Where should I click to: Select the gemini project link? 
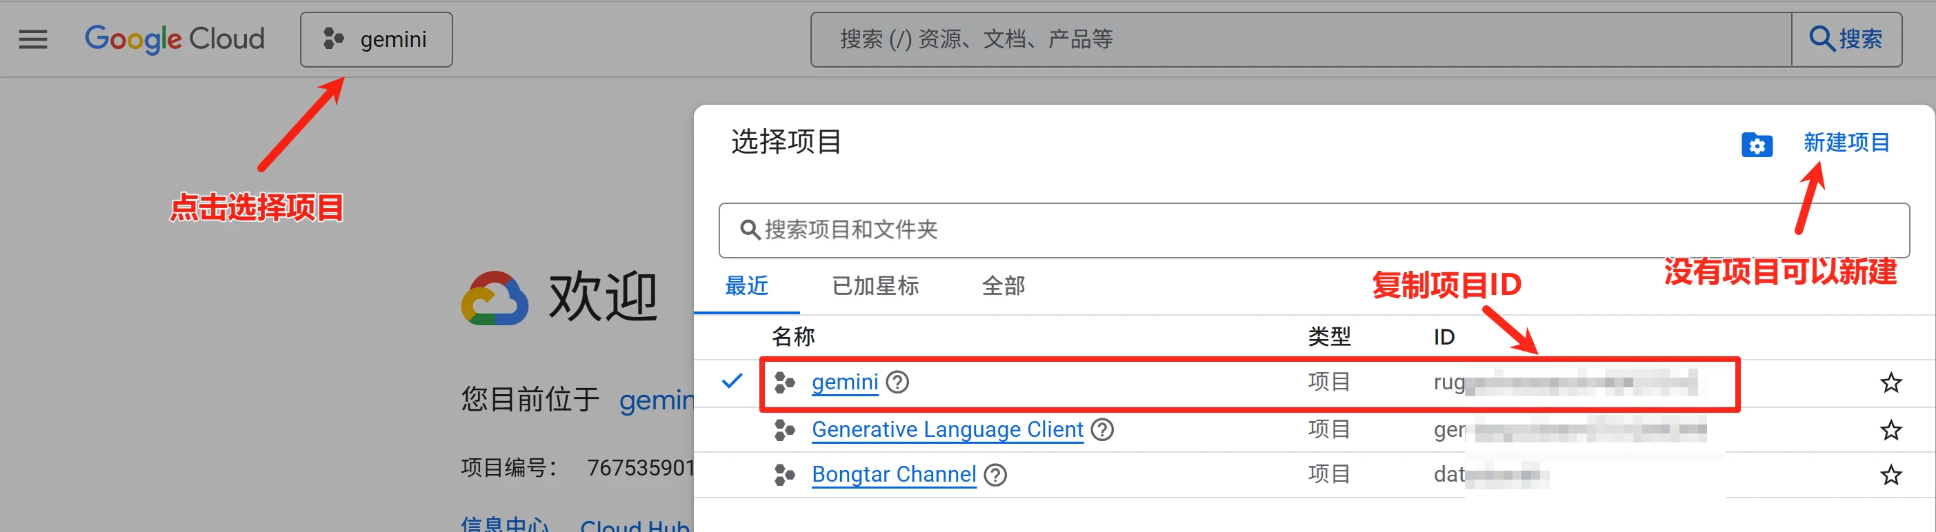pos(845,382)
